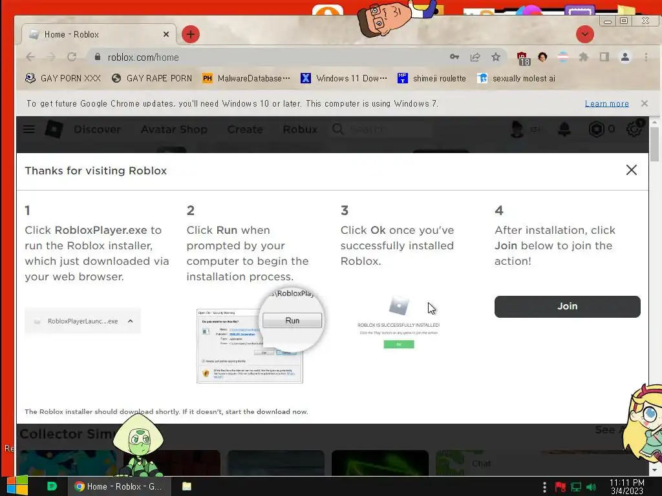Viewport: 662px width, 496px height.
Task: Click the Learn more link in infobar
Action: click(x=606, y=103)
